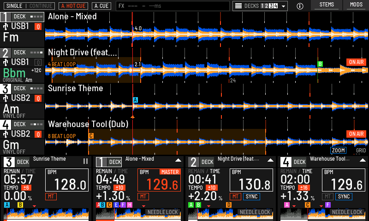Jump to hot cue A on deck 3 panel
The image size is (369, 221).
click(x=7, y=205)
